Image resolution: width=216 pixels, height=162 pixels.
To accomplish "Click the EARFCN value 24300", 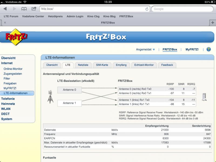I will click(x=207, y=138).
